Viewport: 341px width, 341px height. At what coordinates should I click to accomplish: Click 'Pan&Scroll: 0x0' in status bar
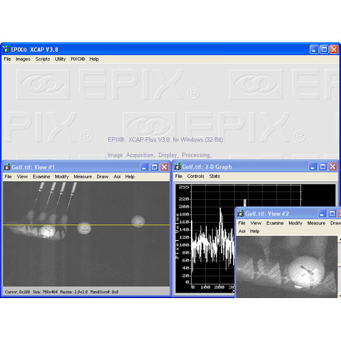[104, 292]
